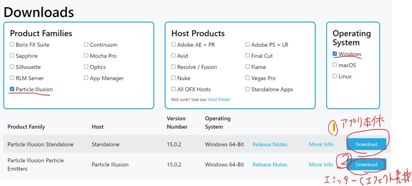This screenshot has height=186, width=412.
Task: Check the Silhouette checkbox
Action: [x=12, y=67]
